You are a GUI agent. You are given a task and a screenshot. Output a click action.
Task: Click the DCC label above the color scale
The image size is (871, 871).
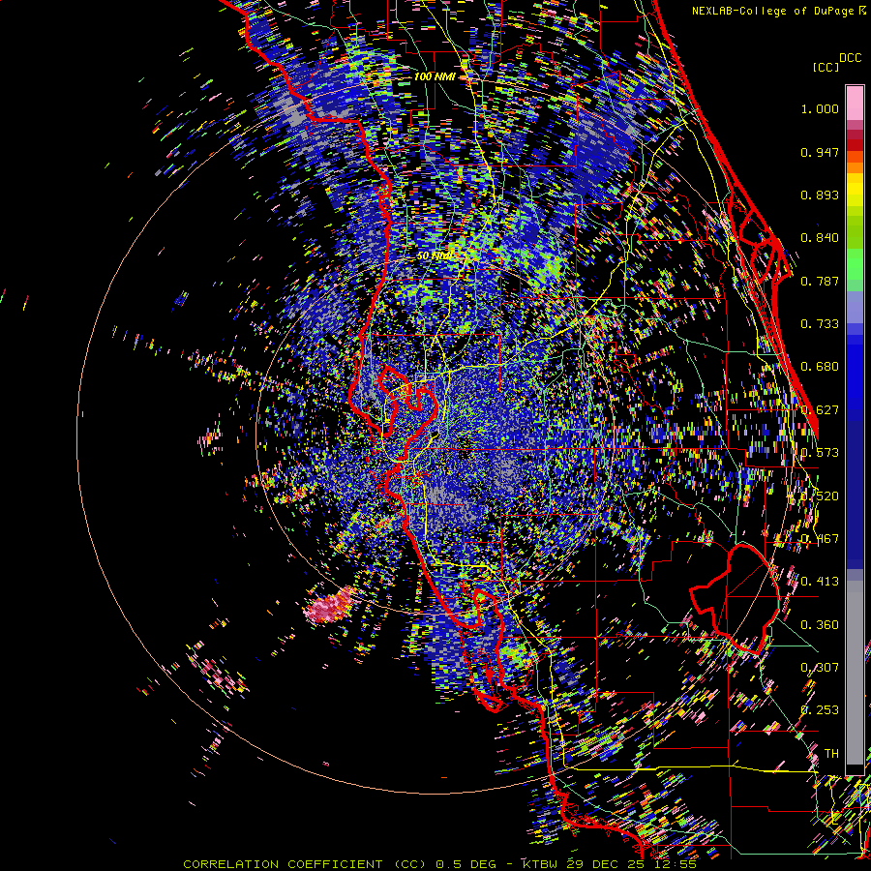click(850, 58)
